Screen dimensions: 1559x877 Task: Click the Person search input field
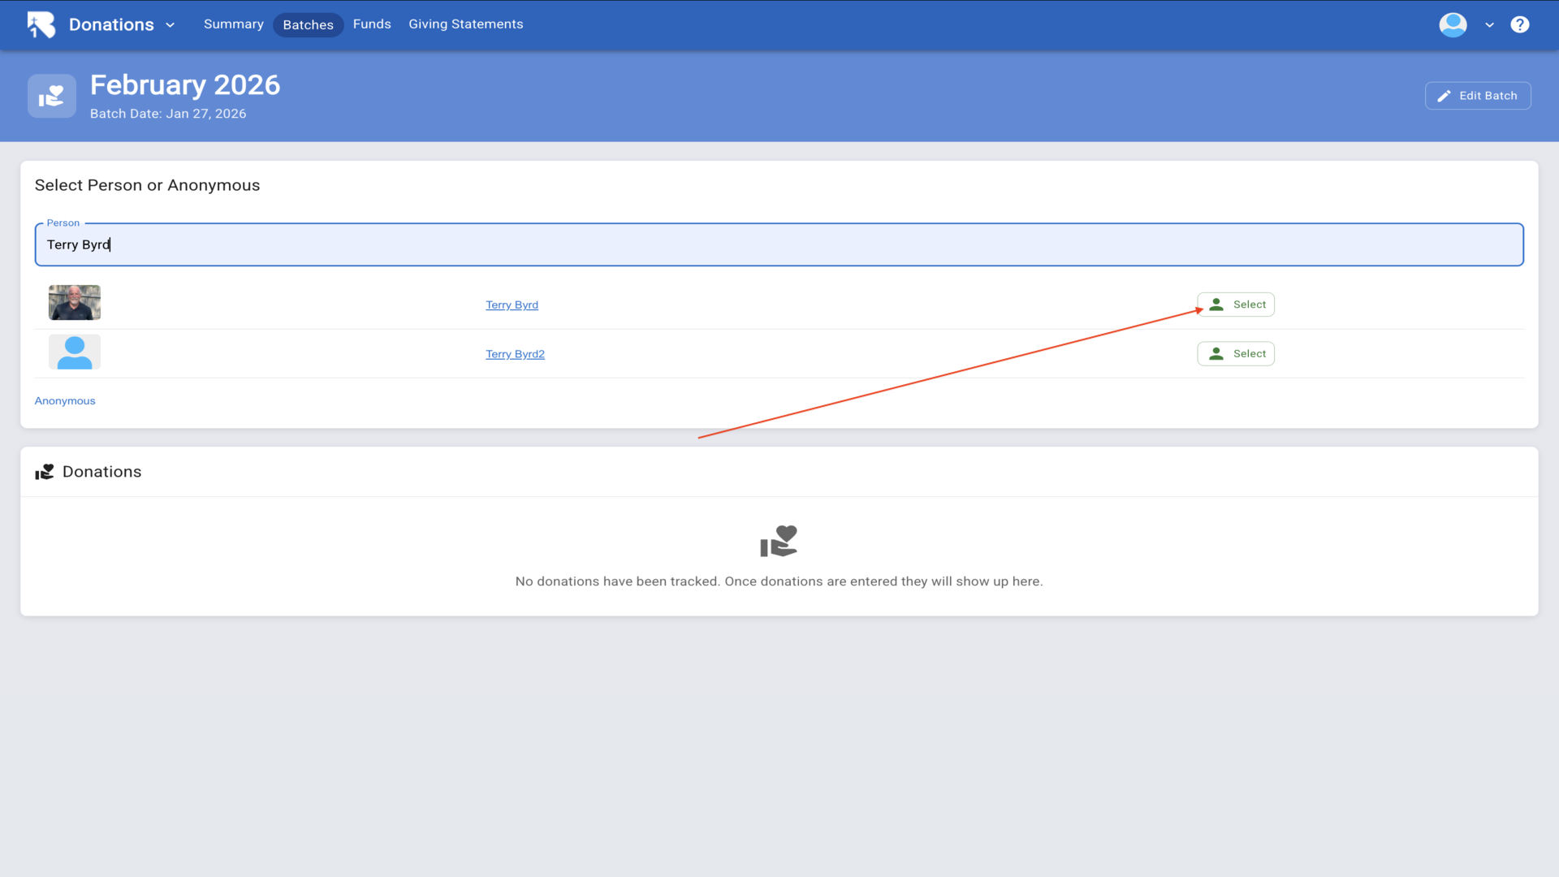click(x=779, y=244)
